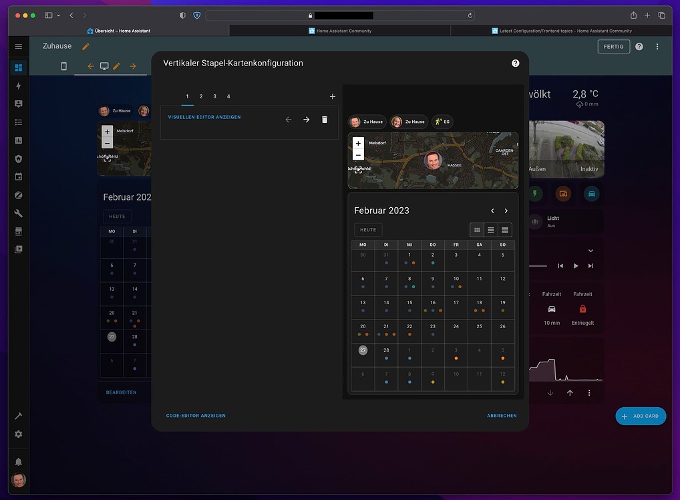The height and width of the screenshot is (500, 680).
Task: Click ABBRECHEN to cancel the configuration
Action: click(502, 415)
